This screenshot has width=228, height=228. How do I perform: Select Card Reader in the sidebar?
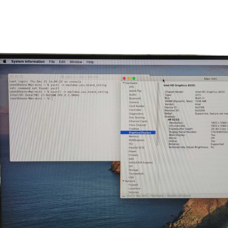click(x=136, y=106)
